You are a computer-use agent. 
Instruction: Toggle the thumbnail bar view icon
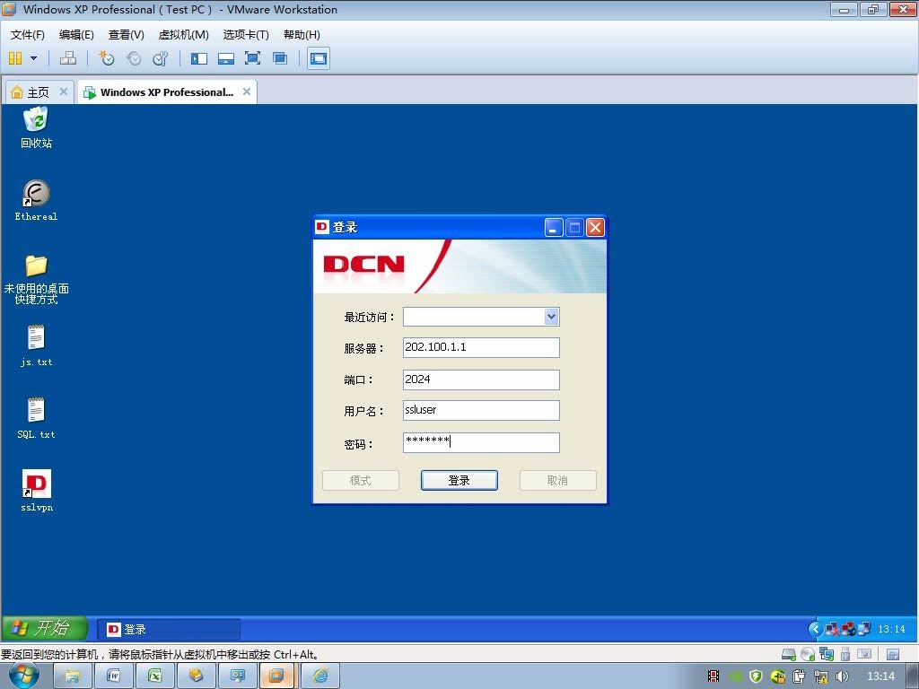[225, 58]
